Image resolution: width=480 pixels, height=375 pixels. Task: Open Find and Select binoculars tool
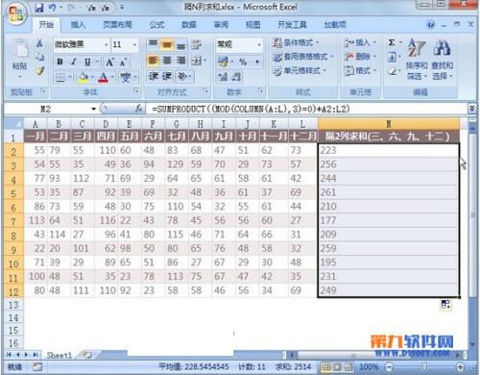(x=443, y=60)
